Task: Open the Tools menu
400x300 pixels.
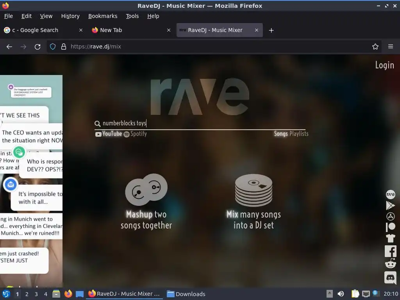Action: pyautogui.click(x=132, y=16)
